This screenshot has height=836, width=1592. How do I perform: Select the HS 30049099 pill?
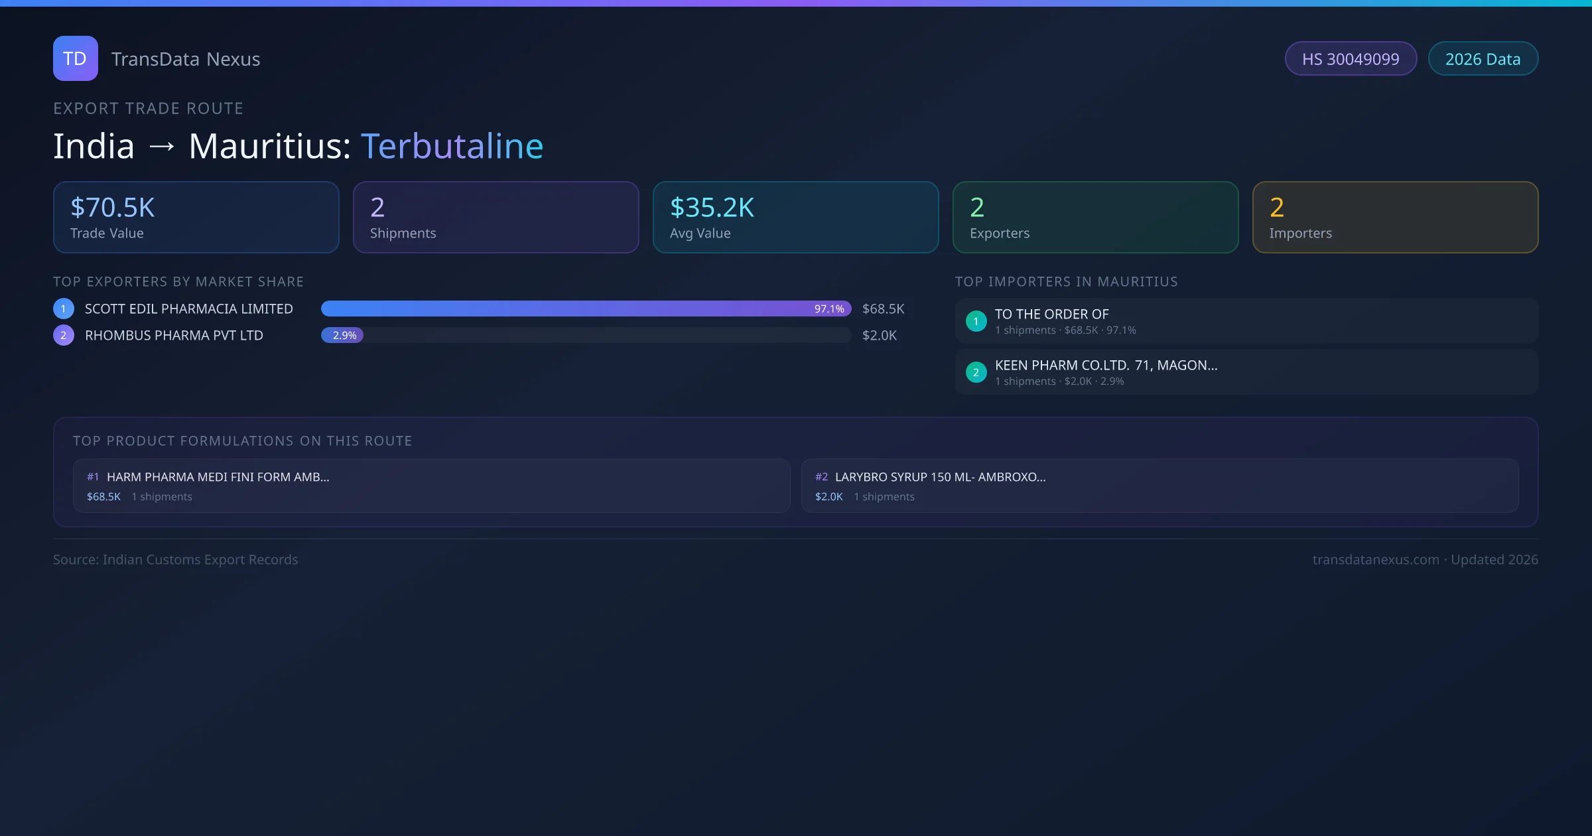coord(1351,59)
